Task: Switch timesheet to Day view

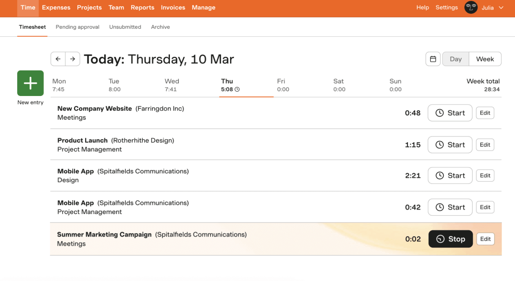Action: [455, 59]
